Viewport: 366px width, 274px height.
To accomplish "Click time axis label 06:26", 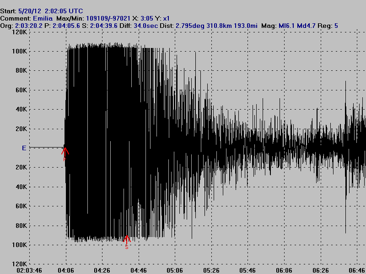I will click(321, 270).
